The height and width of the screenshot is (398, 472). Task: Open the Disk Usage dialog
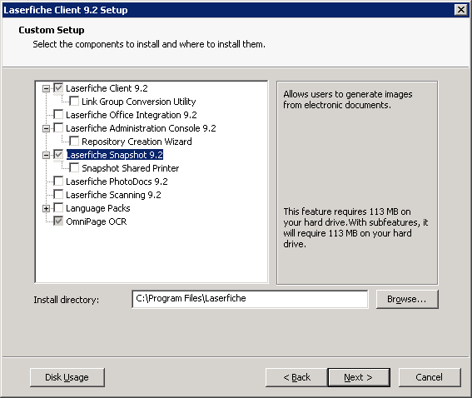coord(67,377)
